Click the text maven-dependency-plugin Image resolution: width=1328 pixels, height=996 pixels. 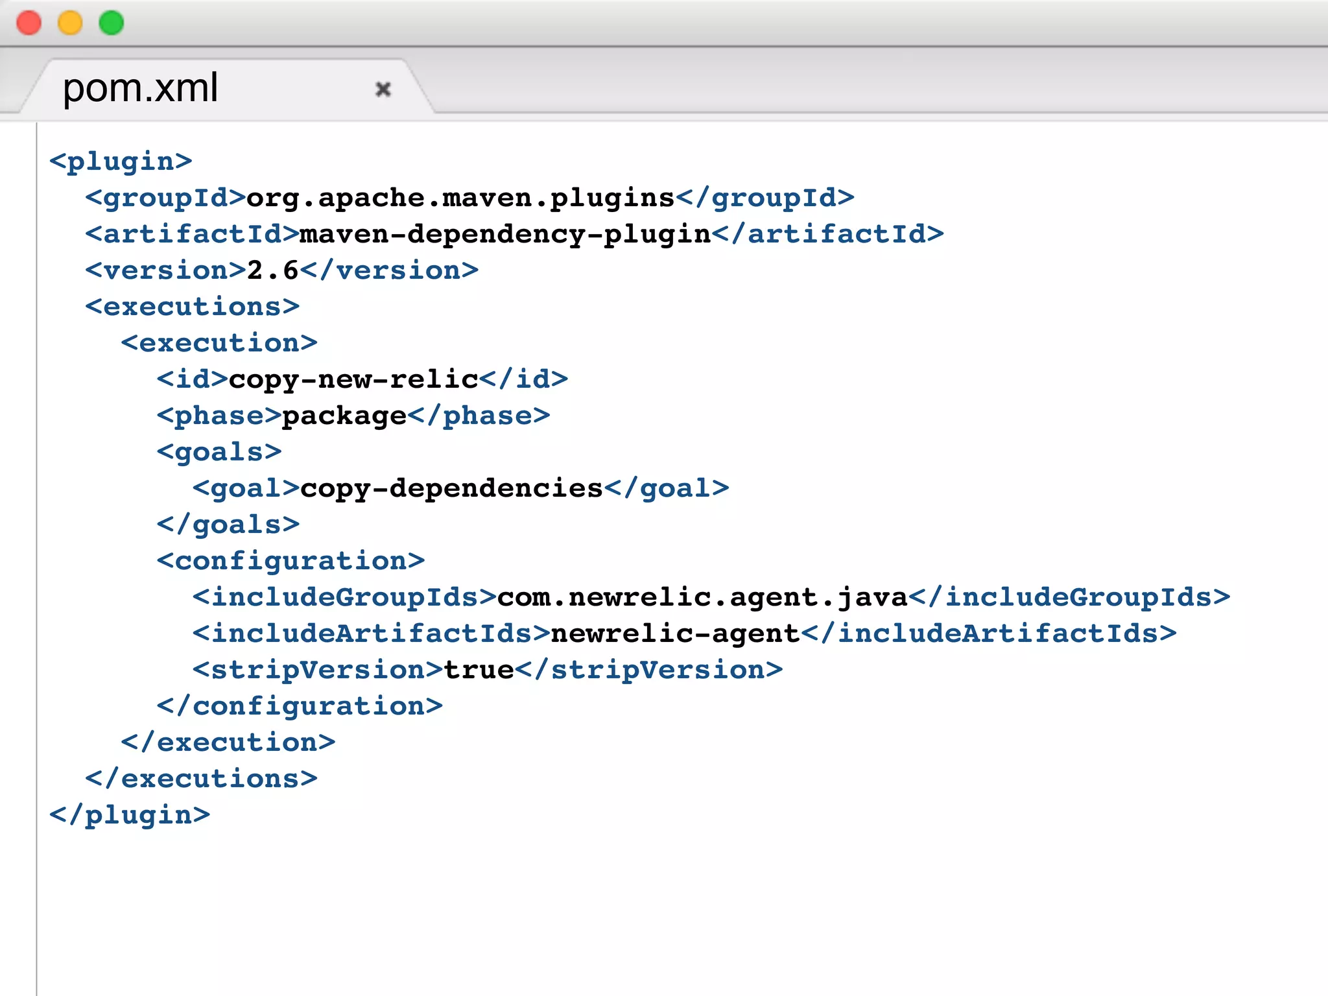(506, 234)
